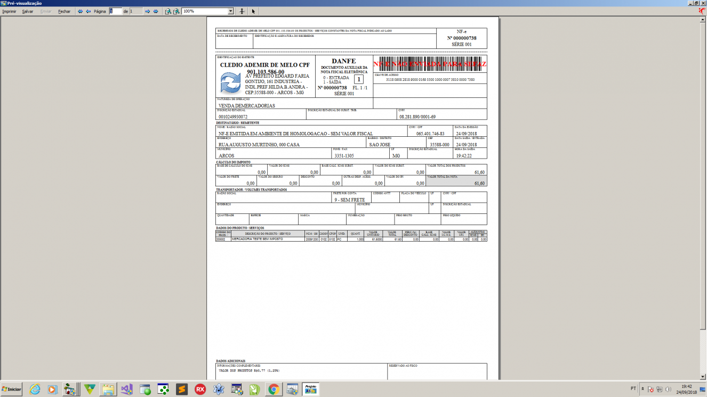
Task: Open Google Chrome from taskbar
Action: [x=274, y=389]
